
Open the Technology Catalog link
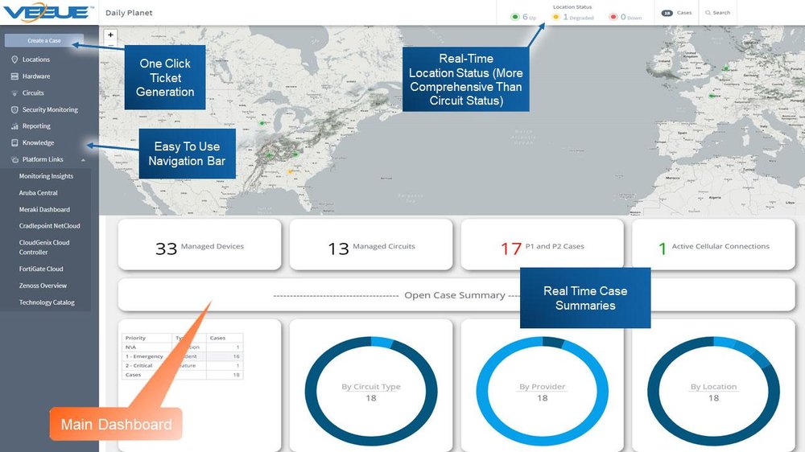point(47,302)
